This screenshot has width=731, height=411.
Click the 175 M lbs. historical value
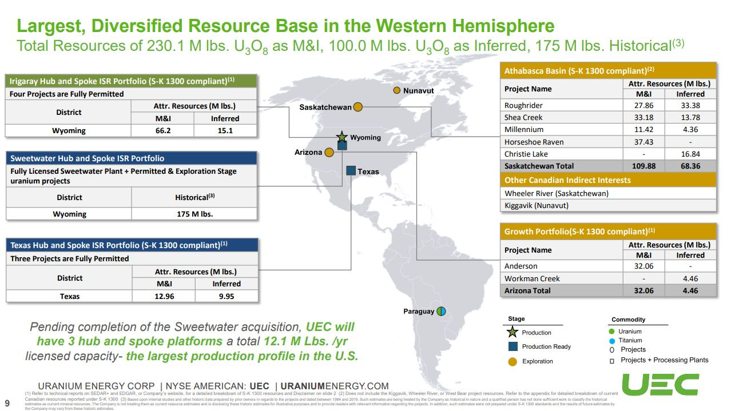click(x=194, y=214)
